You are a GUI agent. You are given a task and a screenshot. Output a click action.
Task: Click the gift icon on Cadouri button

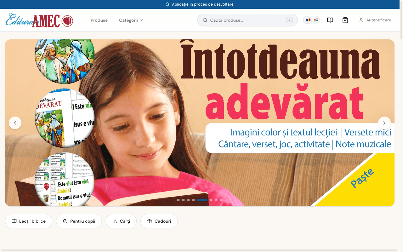pos(150,221)
